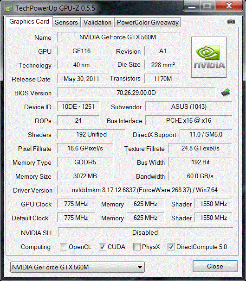246x281 pixels.
Task: Select the Graphics Card tab
Action: tap(29, 21)
